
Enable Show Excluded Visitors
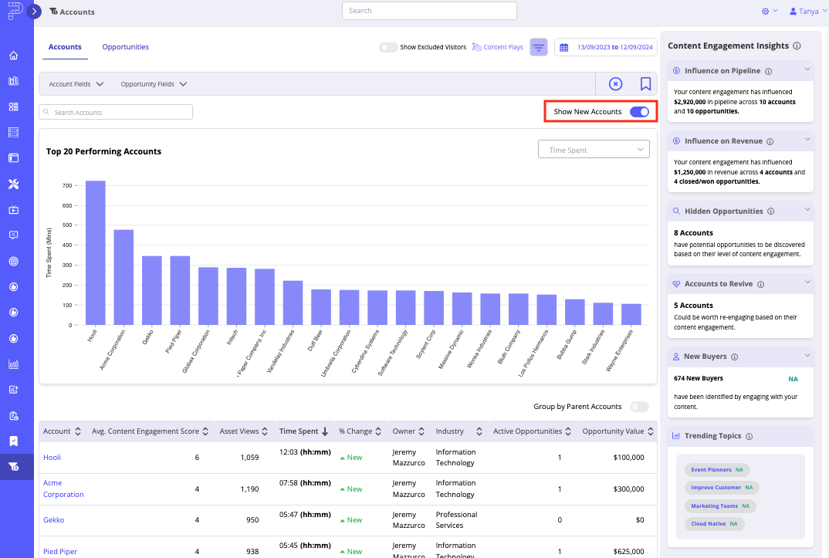click(x=387, y=47)
